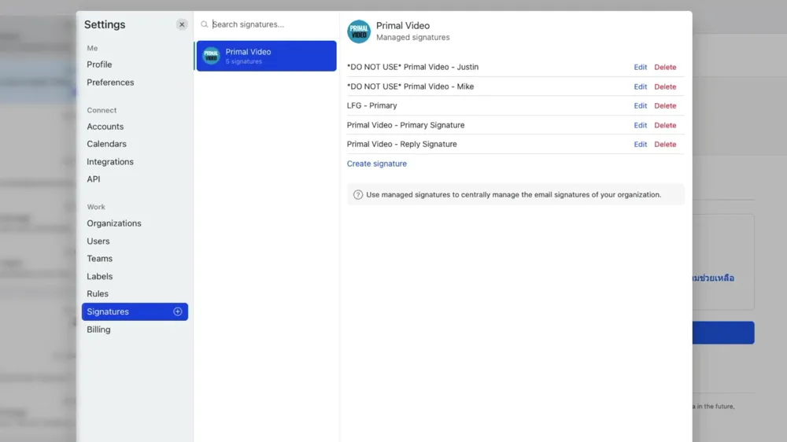Select Primal Video organization in list

(266, 56)
